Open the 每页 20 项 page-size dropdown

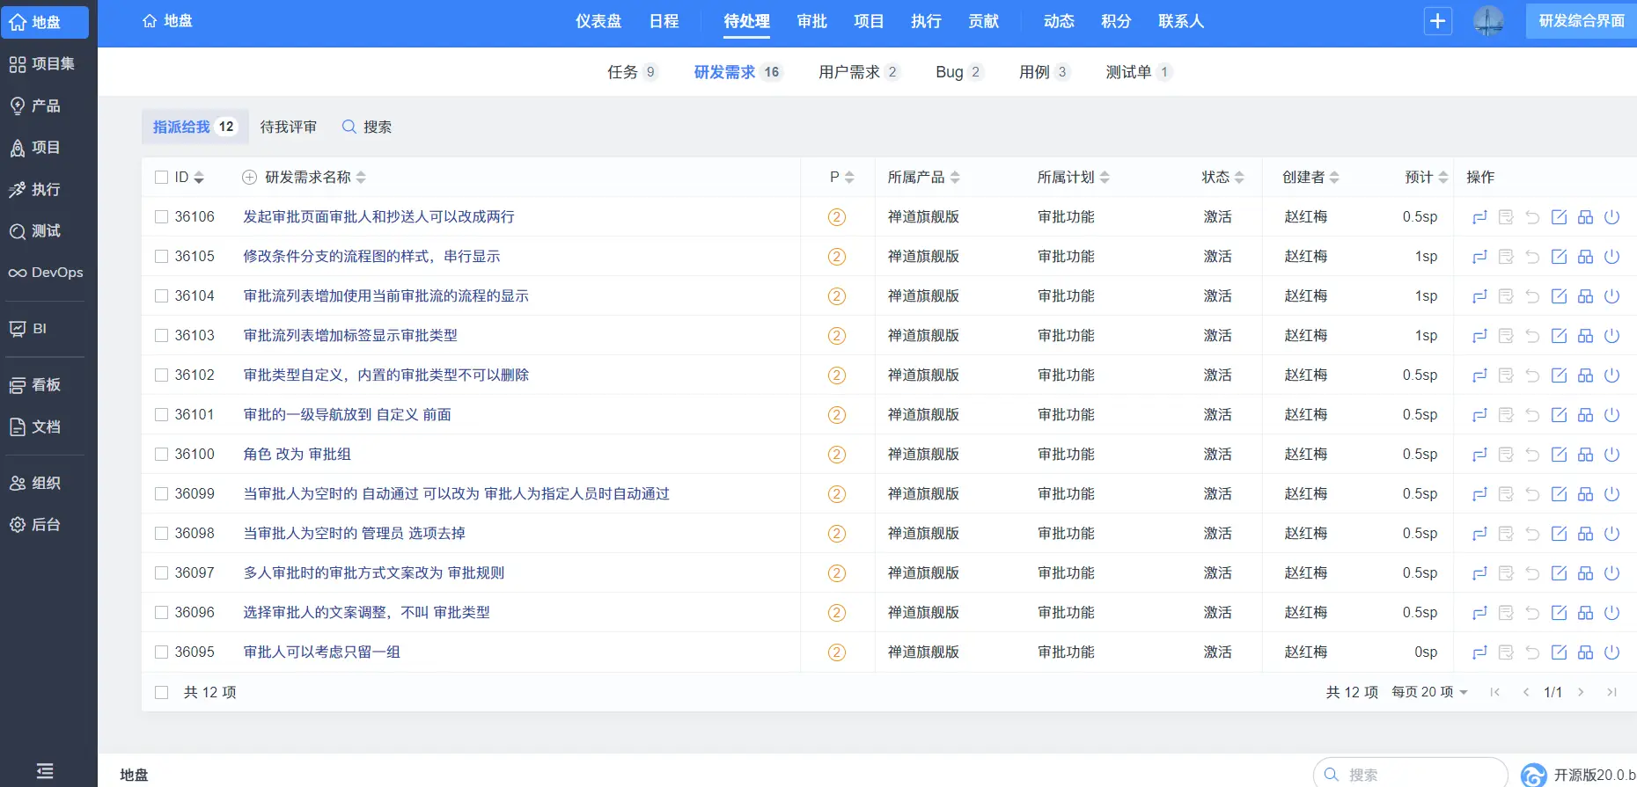tap(1429, 693)
